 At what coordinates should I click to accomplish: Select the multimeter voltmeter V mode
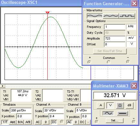pyautogui.click(x=110, y=105)
